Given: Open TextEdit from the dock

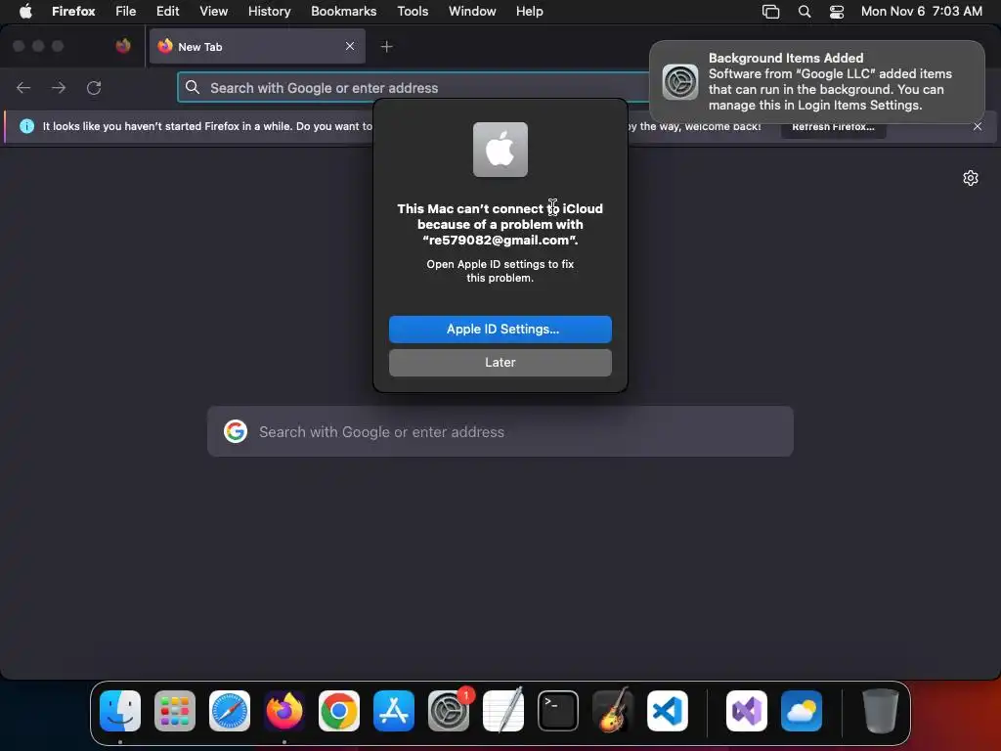Looking at the screenshot, I should coord(503,711).
